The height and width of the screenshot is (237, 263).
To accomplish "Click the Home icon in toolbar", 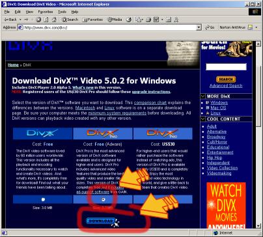I will pyautogui.click(x=54, y=20).
